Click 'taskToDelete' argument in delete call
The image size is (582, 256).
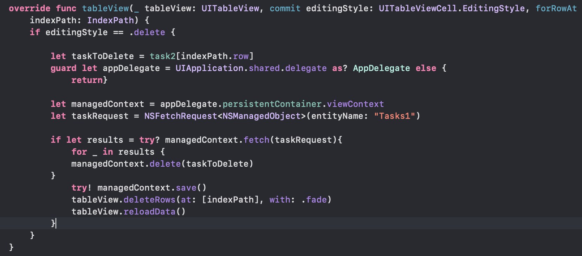click(x=217, y=164)
